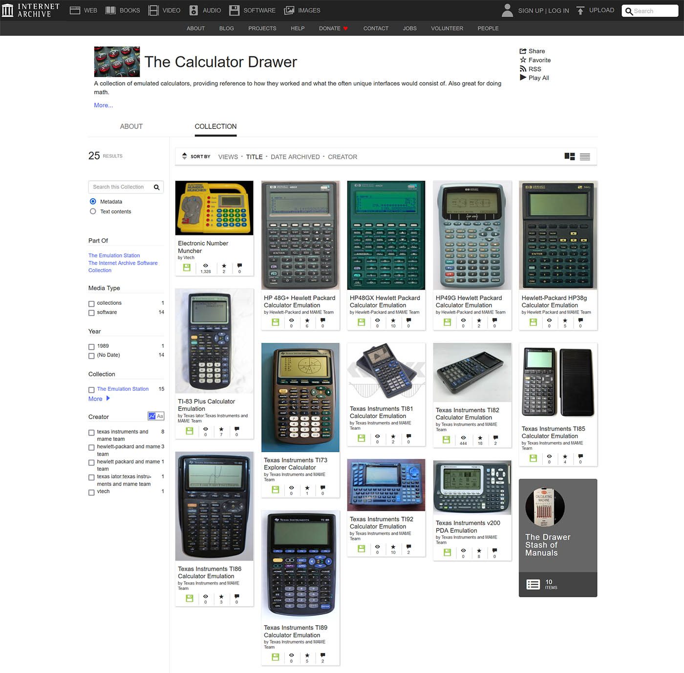Open the Images section icon

[x=289, y=10]
